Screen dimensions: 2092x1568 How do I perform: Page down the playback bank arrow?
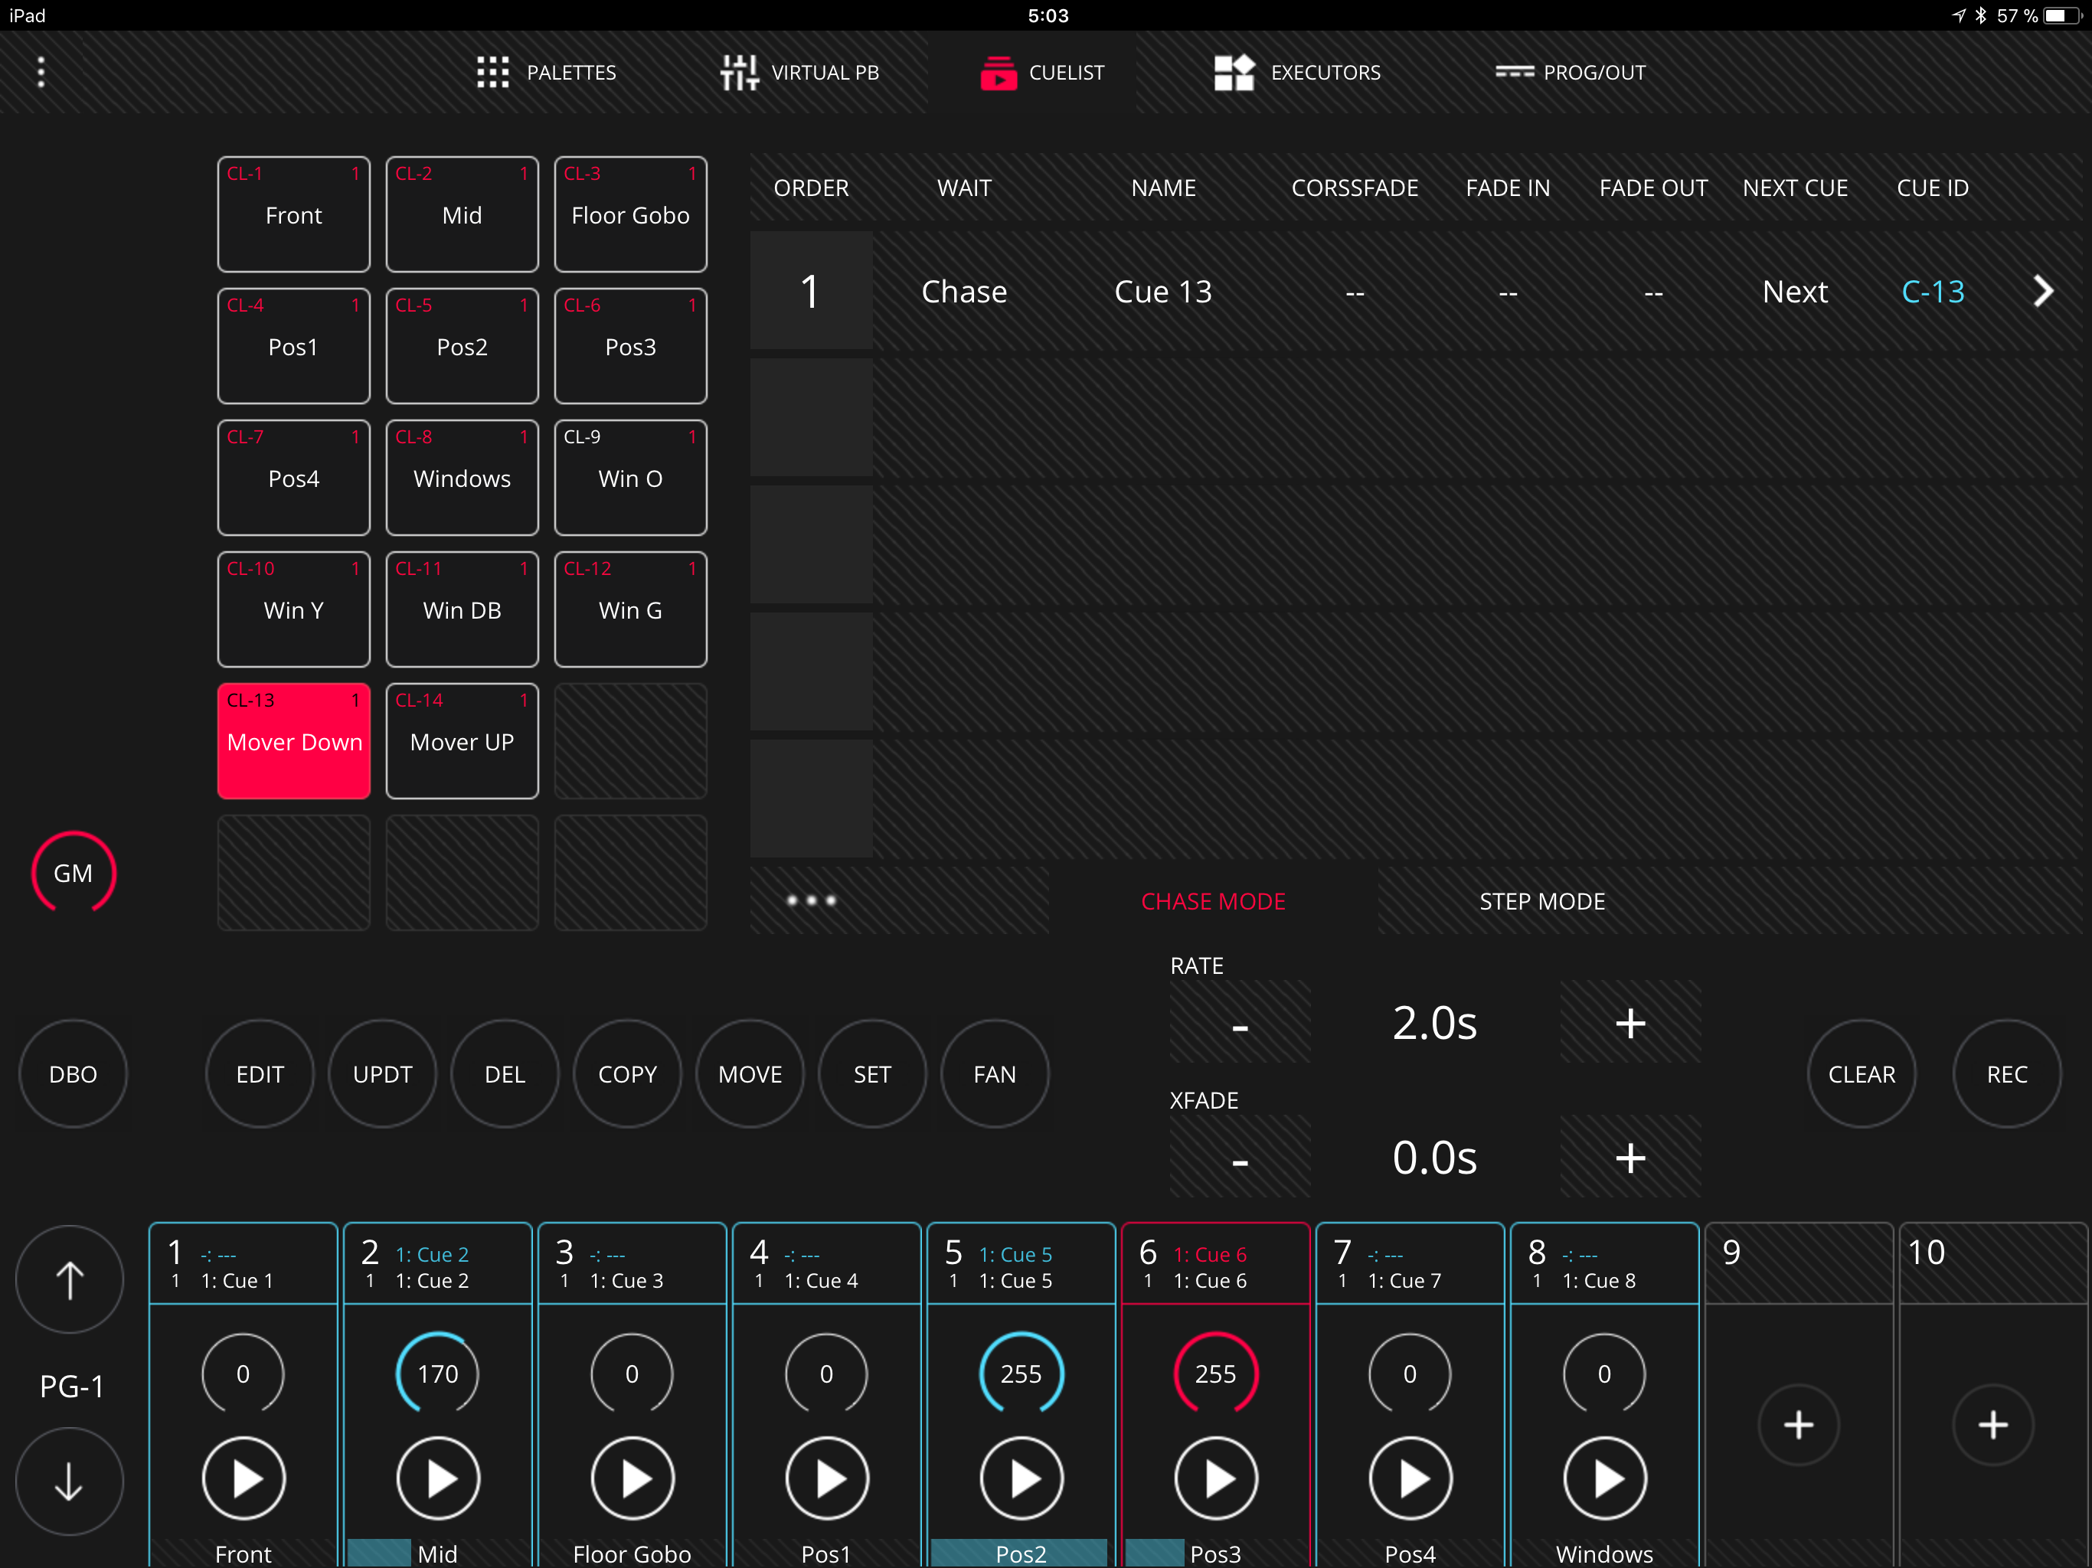69,1481
